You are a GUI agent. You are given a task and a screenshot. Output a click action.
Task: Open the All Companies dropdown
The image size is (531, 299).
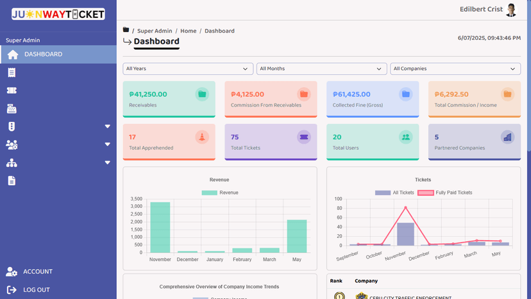455,69
